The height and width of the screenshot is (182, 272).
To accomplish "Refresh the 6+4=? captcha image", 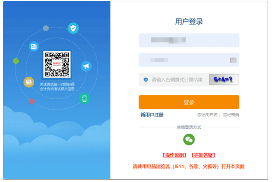I will 224,80.
